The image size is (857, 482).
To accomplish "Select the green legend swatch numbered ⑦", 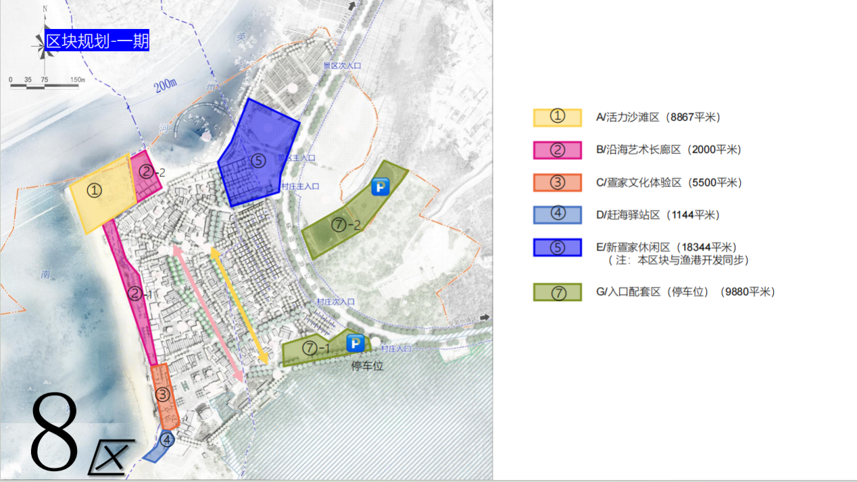I will [557, 292].
